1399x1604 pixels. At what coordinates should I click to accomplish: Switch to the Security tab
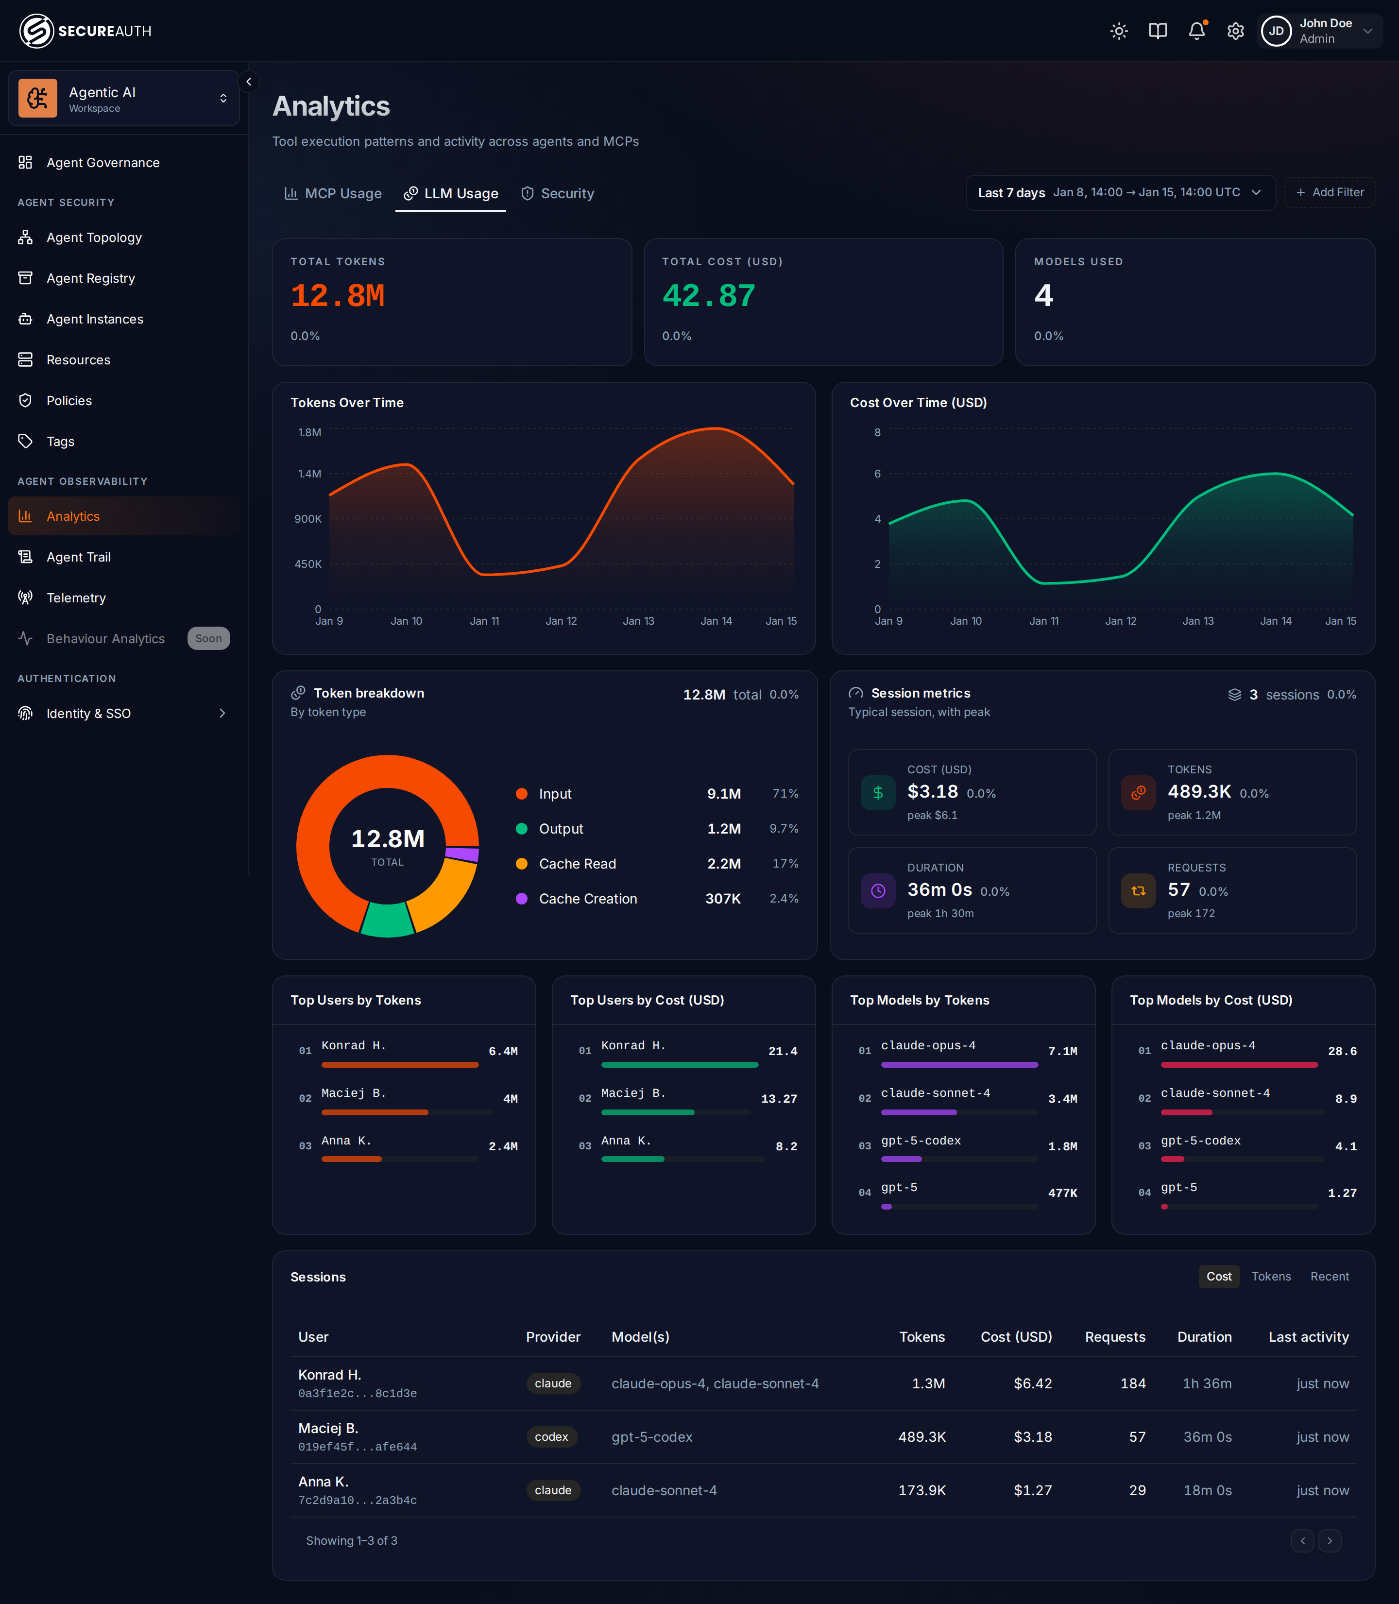(x=558, y=193)
